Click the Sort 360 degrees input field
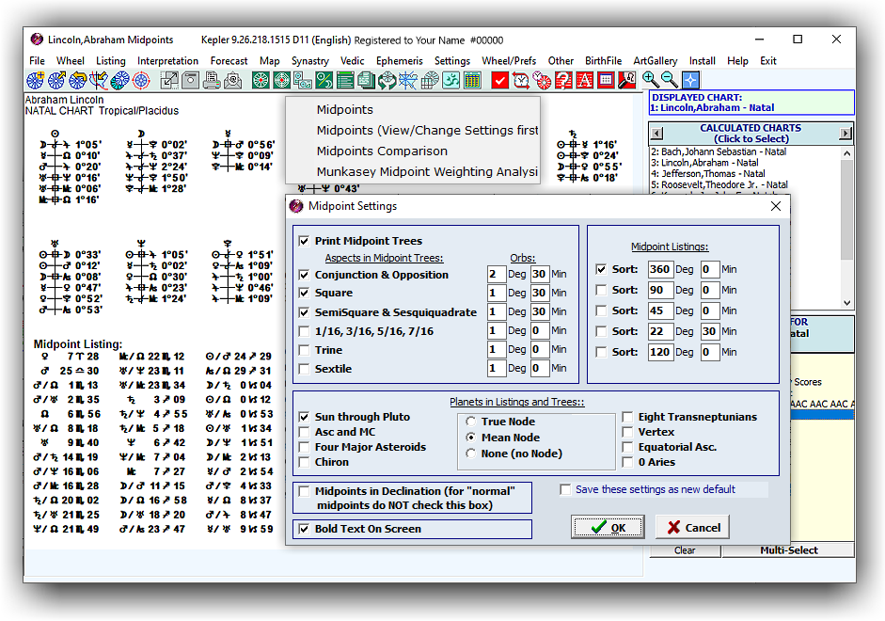The image size is (885, 621). [x=660, y=269]
